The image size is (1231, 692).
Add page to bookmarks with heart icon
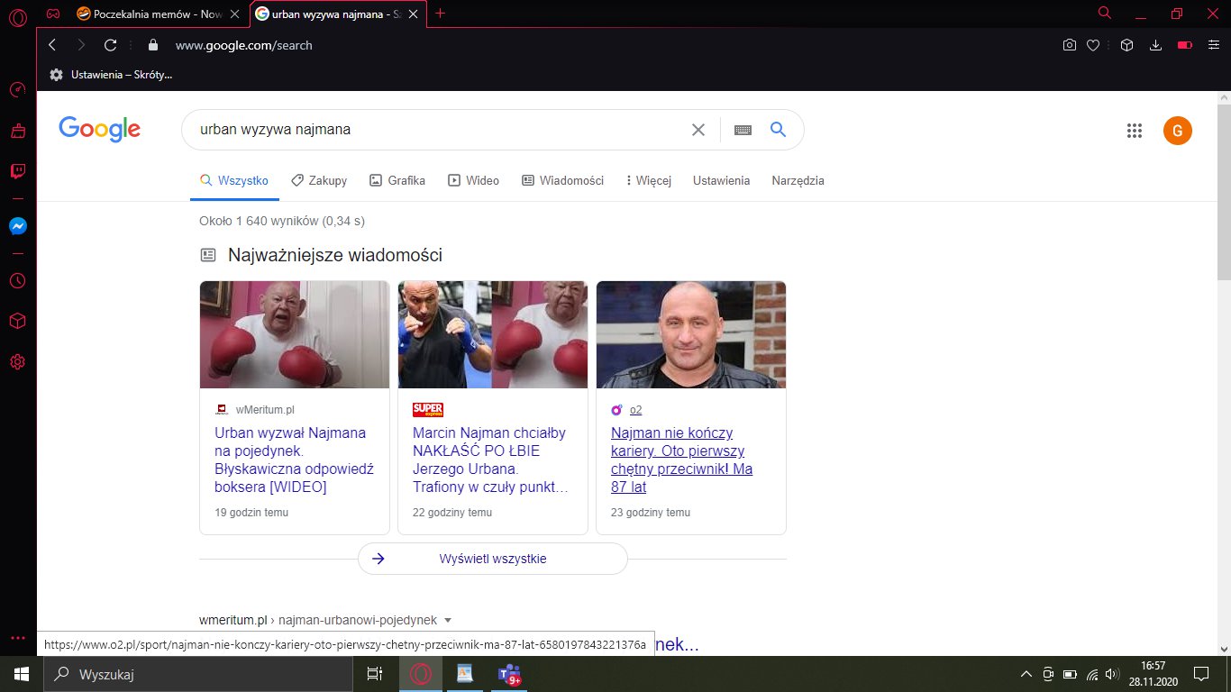tap(1093, 45)
